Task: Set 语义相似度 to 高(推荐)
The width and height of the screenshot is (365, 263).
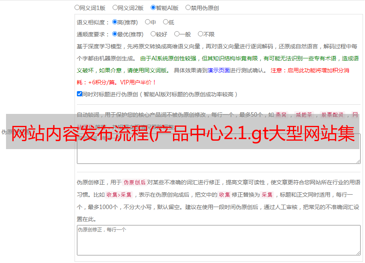Action: point(115,22)
